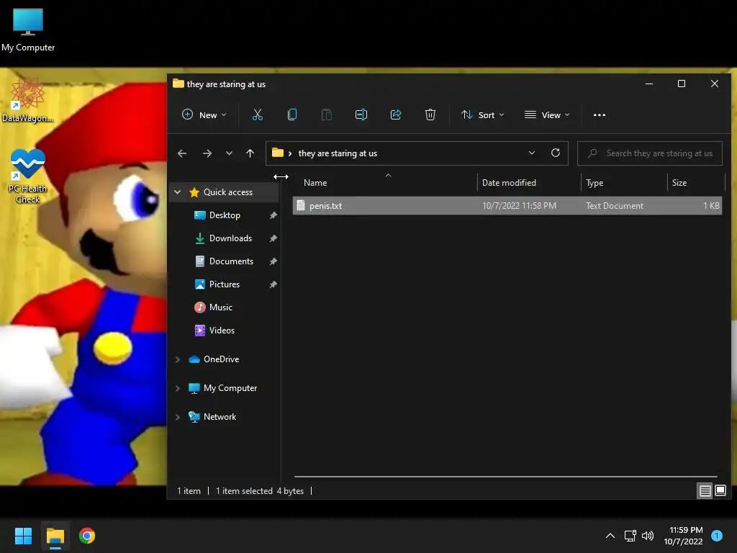Go forward with the right arrow
This screenshot has height=553, width=737.
pos(207,153)
